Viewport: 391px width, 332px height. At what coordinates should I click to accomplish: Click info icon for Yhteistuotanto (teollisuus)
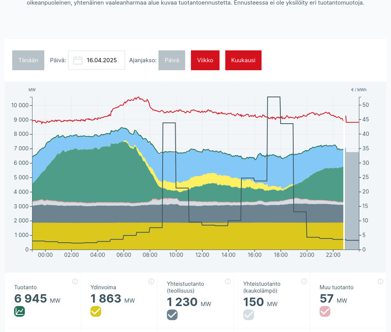point(228,282)
